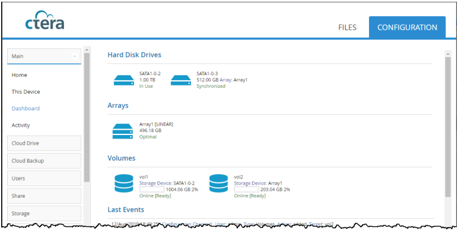Click the main content scrollbar thumb

click(x=448, y=127)
